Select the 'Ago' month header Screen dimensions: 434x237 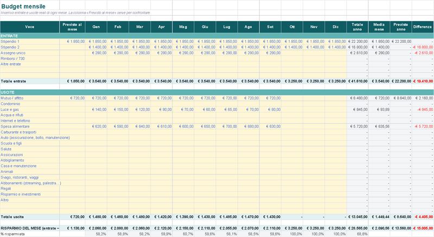[248, 27]
